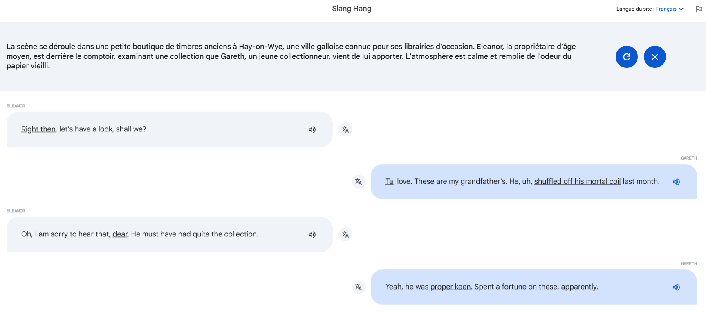This screenshot has height=314, width=706.
Task: Click the flag report icon
Action: click(699, 9)
